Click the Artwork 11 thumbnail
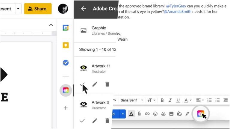This screenshot has height=129, width=230. pos(84,68)
